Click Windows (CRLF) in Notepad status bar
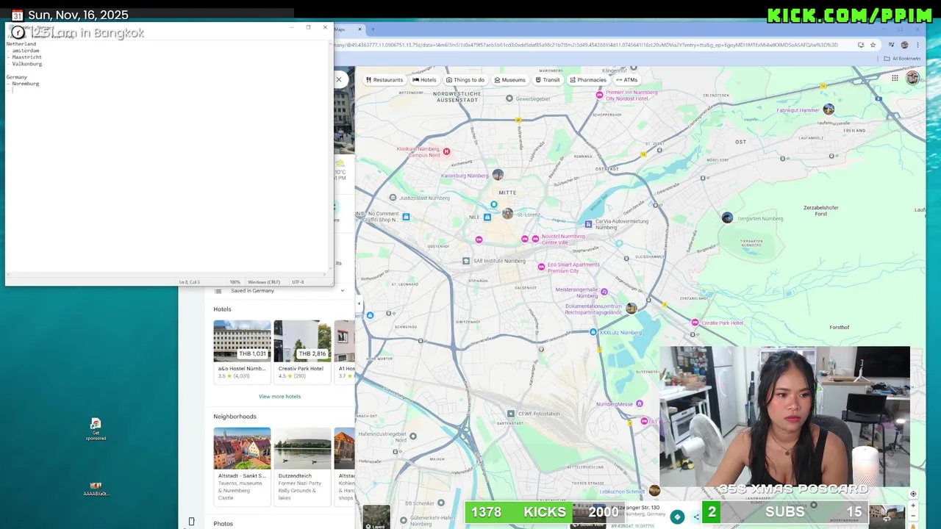Image resolution: width=941 pixels, height=529 pixels. [264, 282]
